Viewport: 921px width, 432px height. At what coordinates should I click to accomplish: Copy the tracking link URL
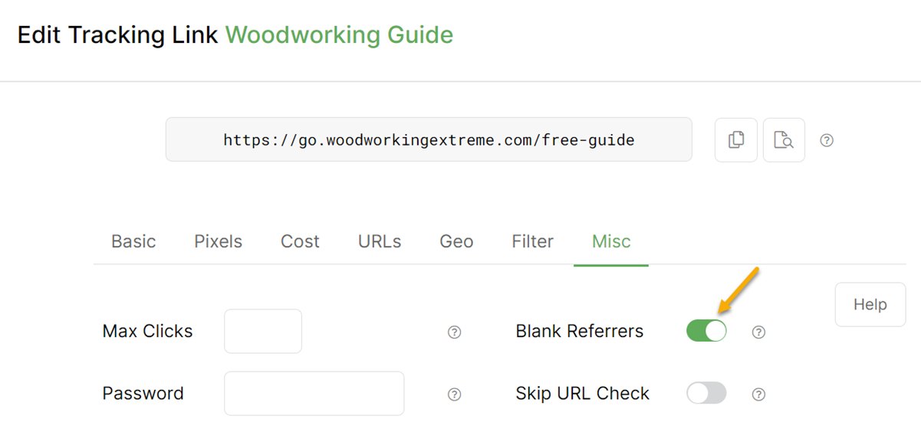(x=736, y=140)
